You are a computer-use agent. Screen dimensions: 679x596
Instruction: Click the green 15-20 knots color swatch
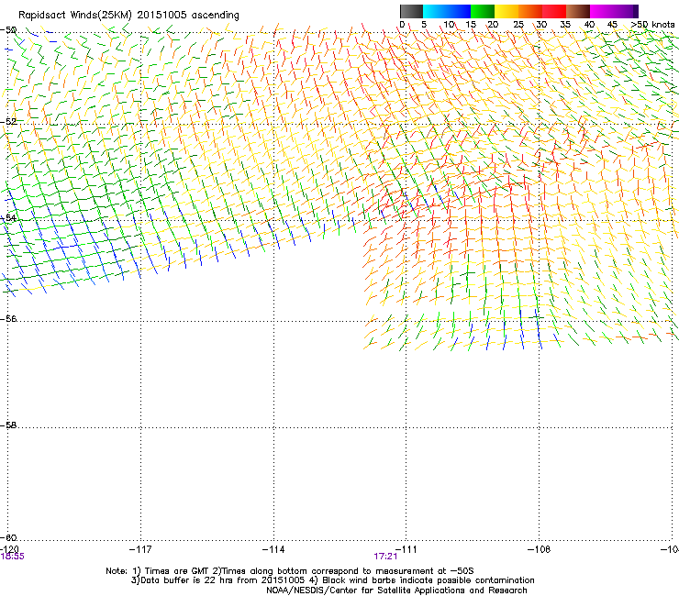483,11
